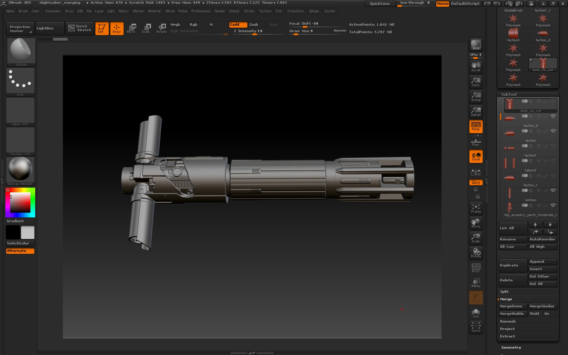This screenshot has height=355, width=568.
Task: Click the right-shelf Move view icon
Action: click(476, 223)
